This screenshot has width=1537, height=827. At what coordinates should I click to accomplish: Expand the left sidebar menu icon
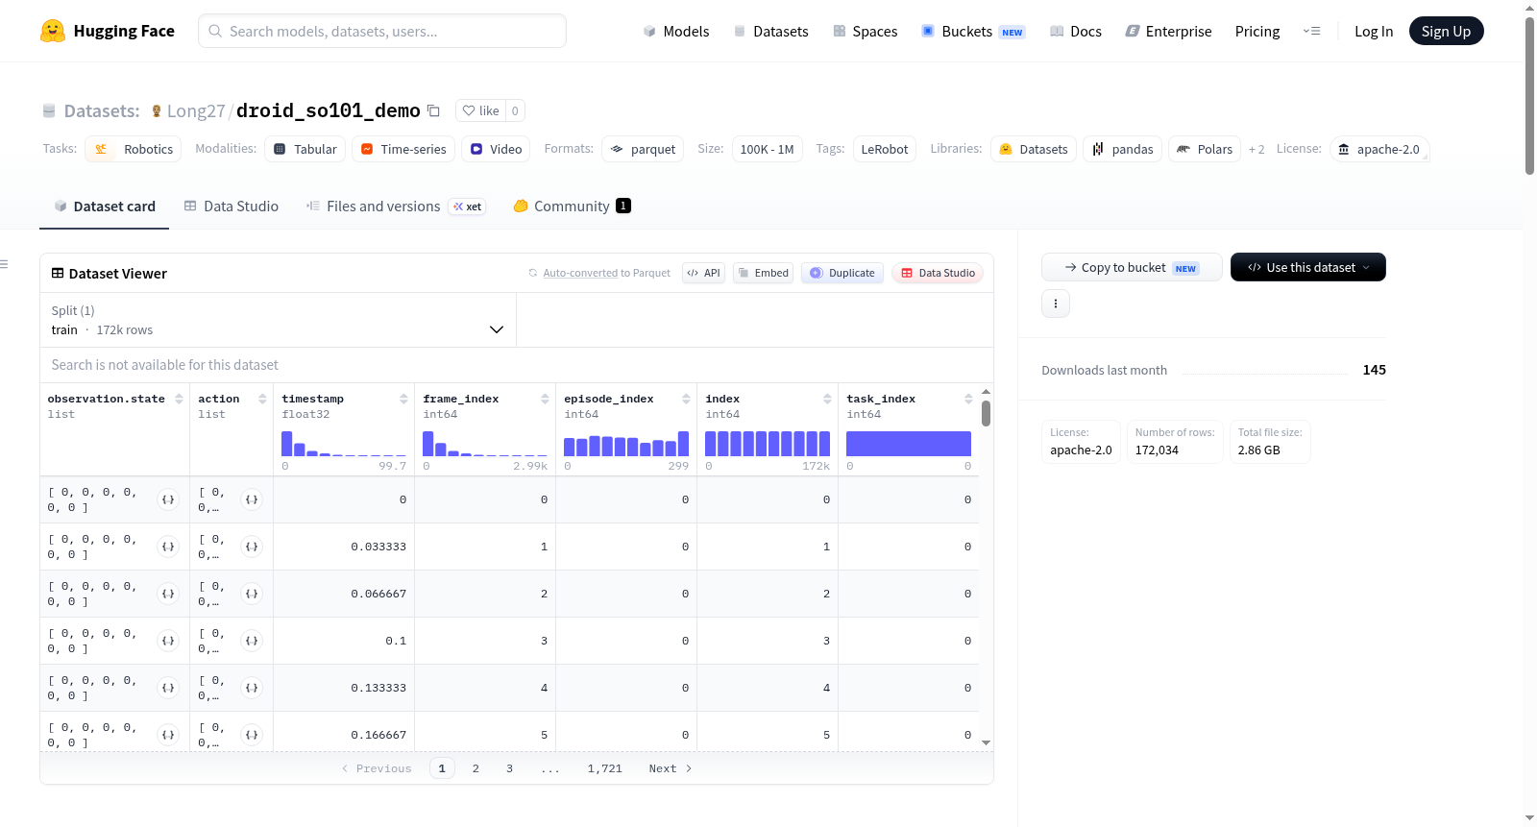point(5,264)
